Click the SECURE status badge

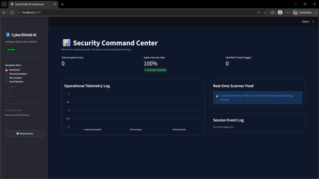click(x=11, y=49)
